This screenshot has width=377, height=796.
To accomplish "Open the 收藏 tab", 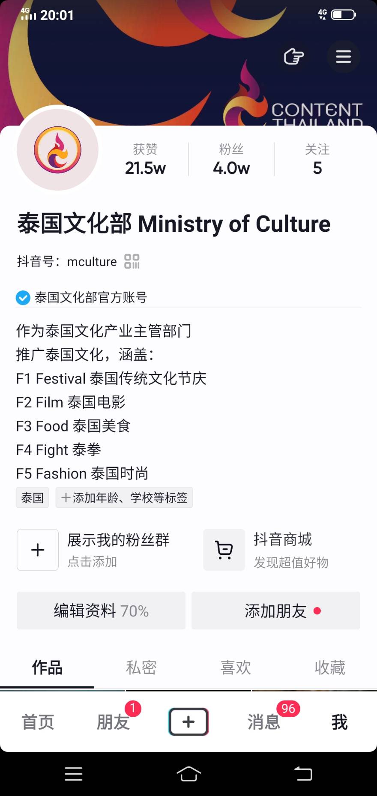I will click(x=330, y=667).
